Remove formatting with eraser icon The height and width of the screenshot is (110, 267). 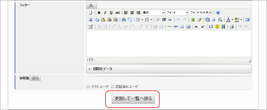[182, 26]
